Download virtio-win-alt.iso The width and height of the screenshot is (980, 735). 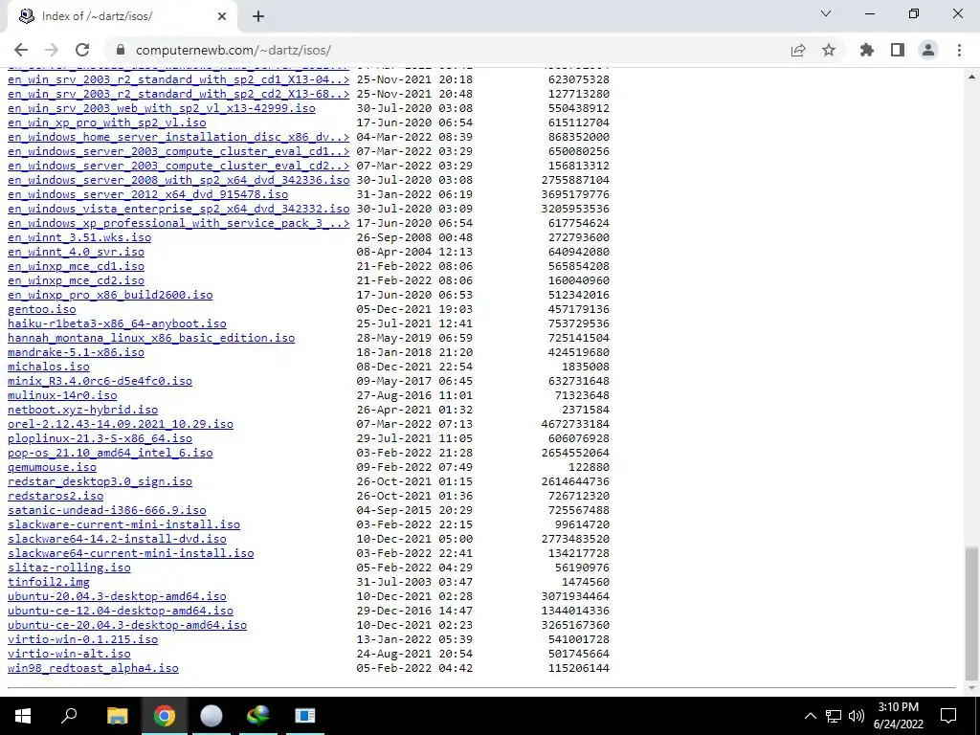coord(69,655)
